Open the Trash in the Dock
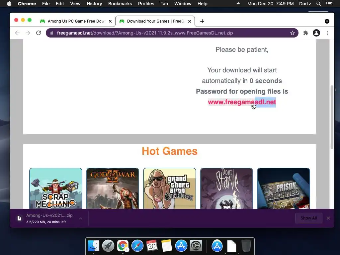Image resolution: width=340 pixels, height=255 pixels. coord(246,246)
